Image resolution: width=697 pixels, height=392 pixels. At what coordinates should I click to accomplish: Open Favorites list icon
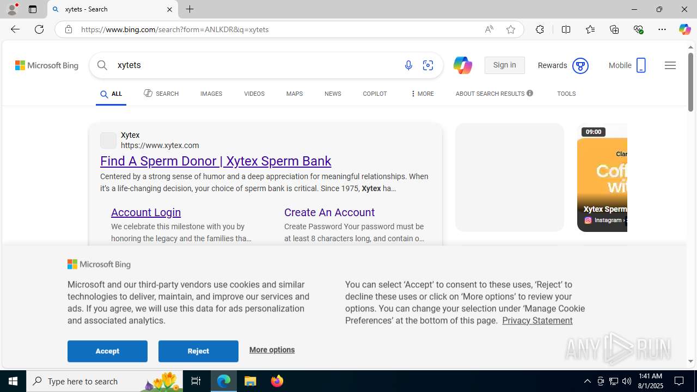pos(590,29)
